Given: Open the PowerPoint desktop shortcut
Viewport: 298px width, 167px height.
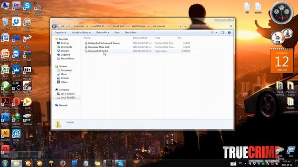Looking at the screenshot, I should click(5, 55).
